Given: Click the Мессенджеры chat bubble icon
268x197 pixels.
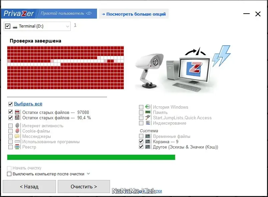Looking at the screenshot, I should pyautogui.click(x=17, y=136).
